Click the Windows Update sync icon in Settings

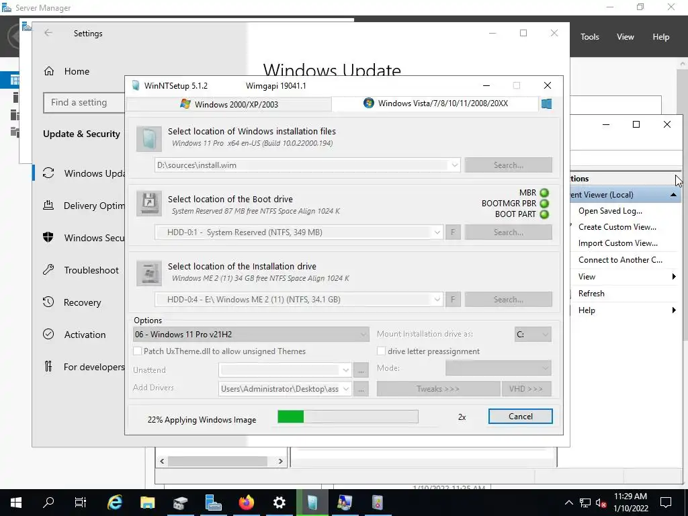click(x=48, y=173)
